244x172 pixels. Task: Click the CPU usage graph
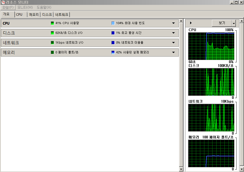(x=211, y=46)
